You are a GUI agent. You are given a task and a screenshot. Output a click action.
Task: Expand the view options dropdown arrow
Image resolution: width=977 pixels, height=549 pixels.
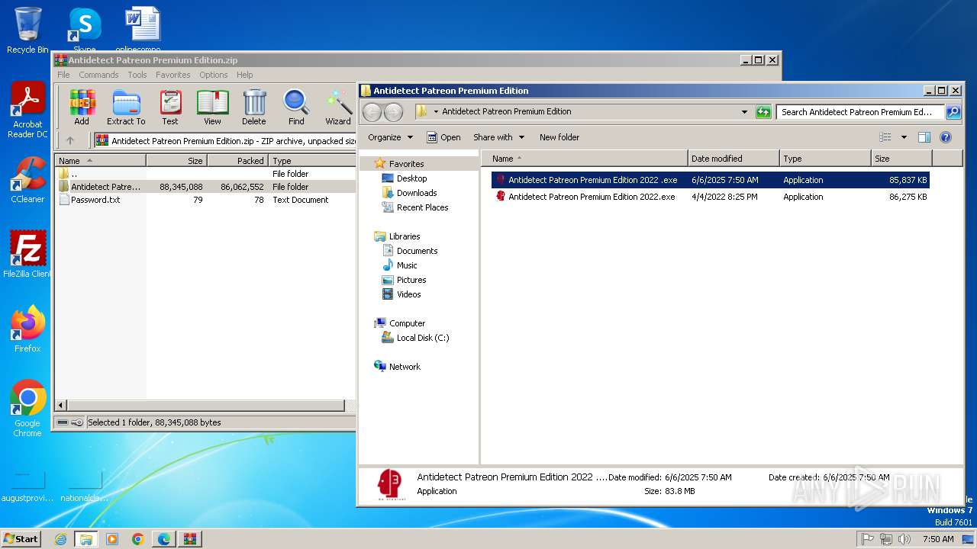point(904,137)
